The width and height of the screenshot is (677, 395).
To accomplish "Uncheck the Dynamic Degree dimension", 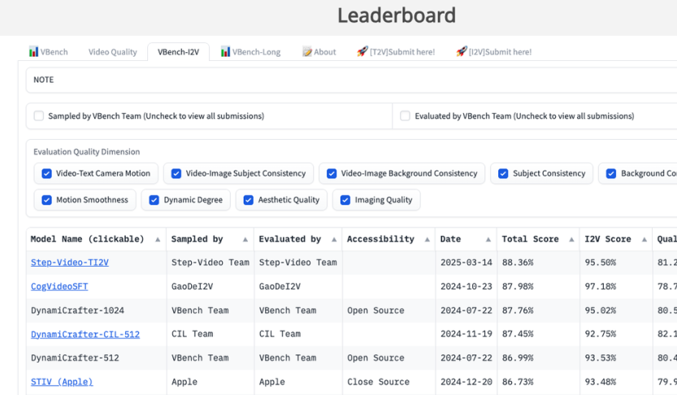I will (x=154, y=200).
